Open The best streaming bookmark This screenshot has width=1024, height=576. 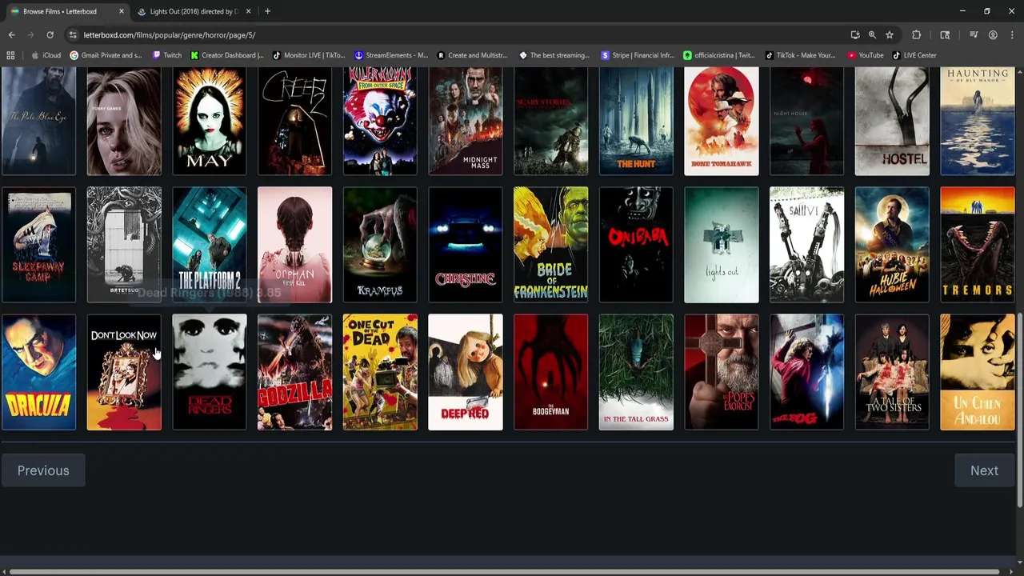click(x=554, y=55)
